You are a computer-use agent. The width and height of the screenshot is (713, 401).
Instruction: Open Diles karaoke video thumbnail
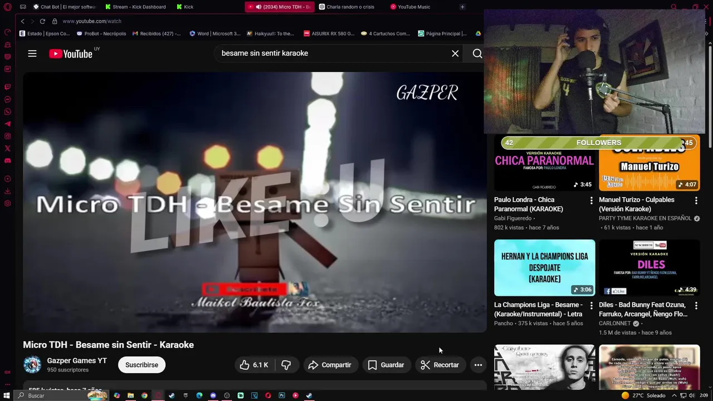(x=649, y=268)
